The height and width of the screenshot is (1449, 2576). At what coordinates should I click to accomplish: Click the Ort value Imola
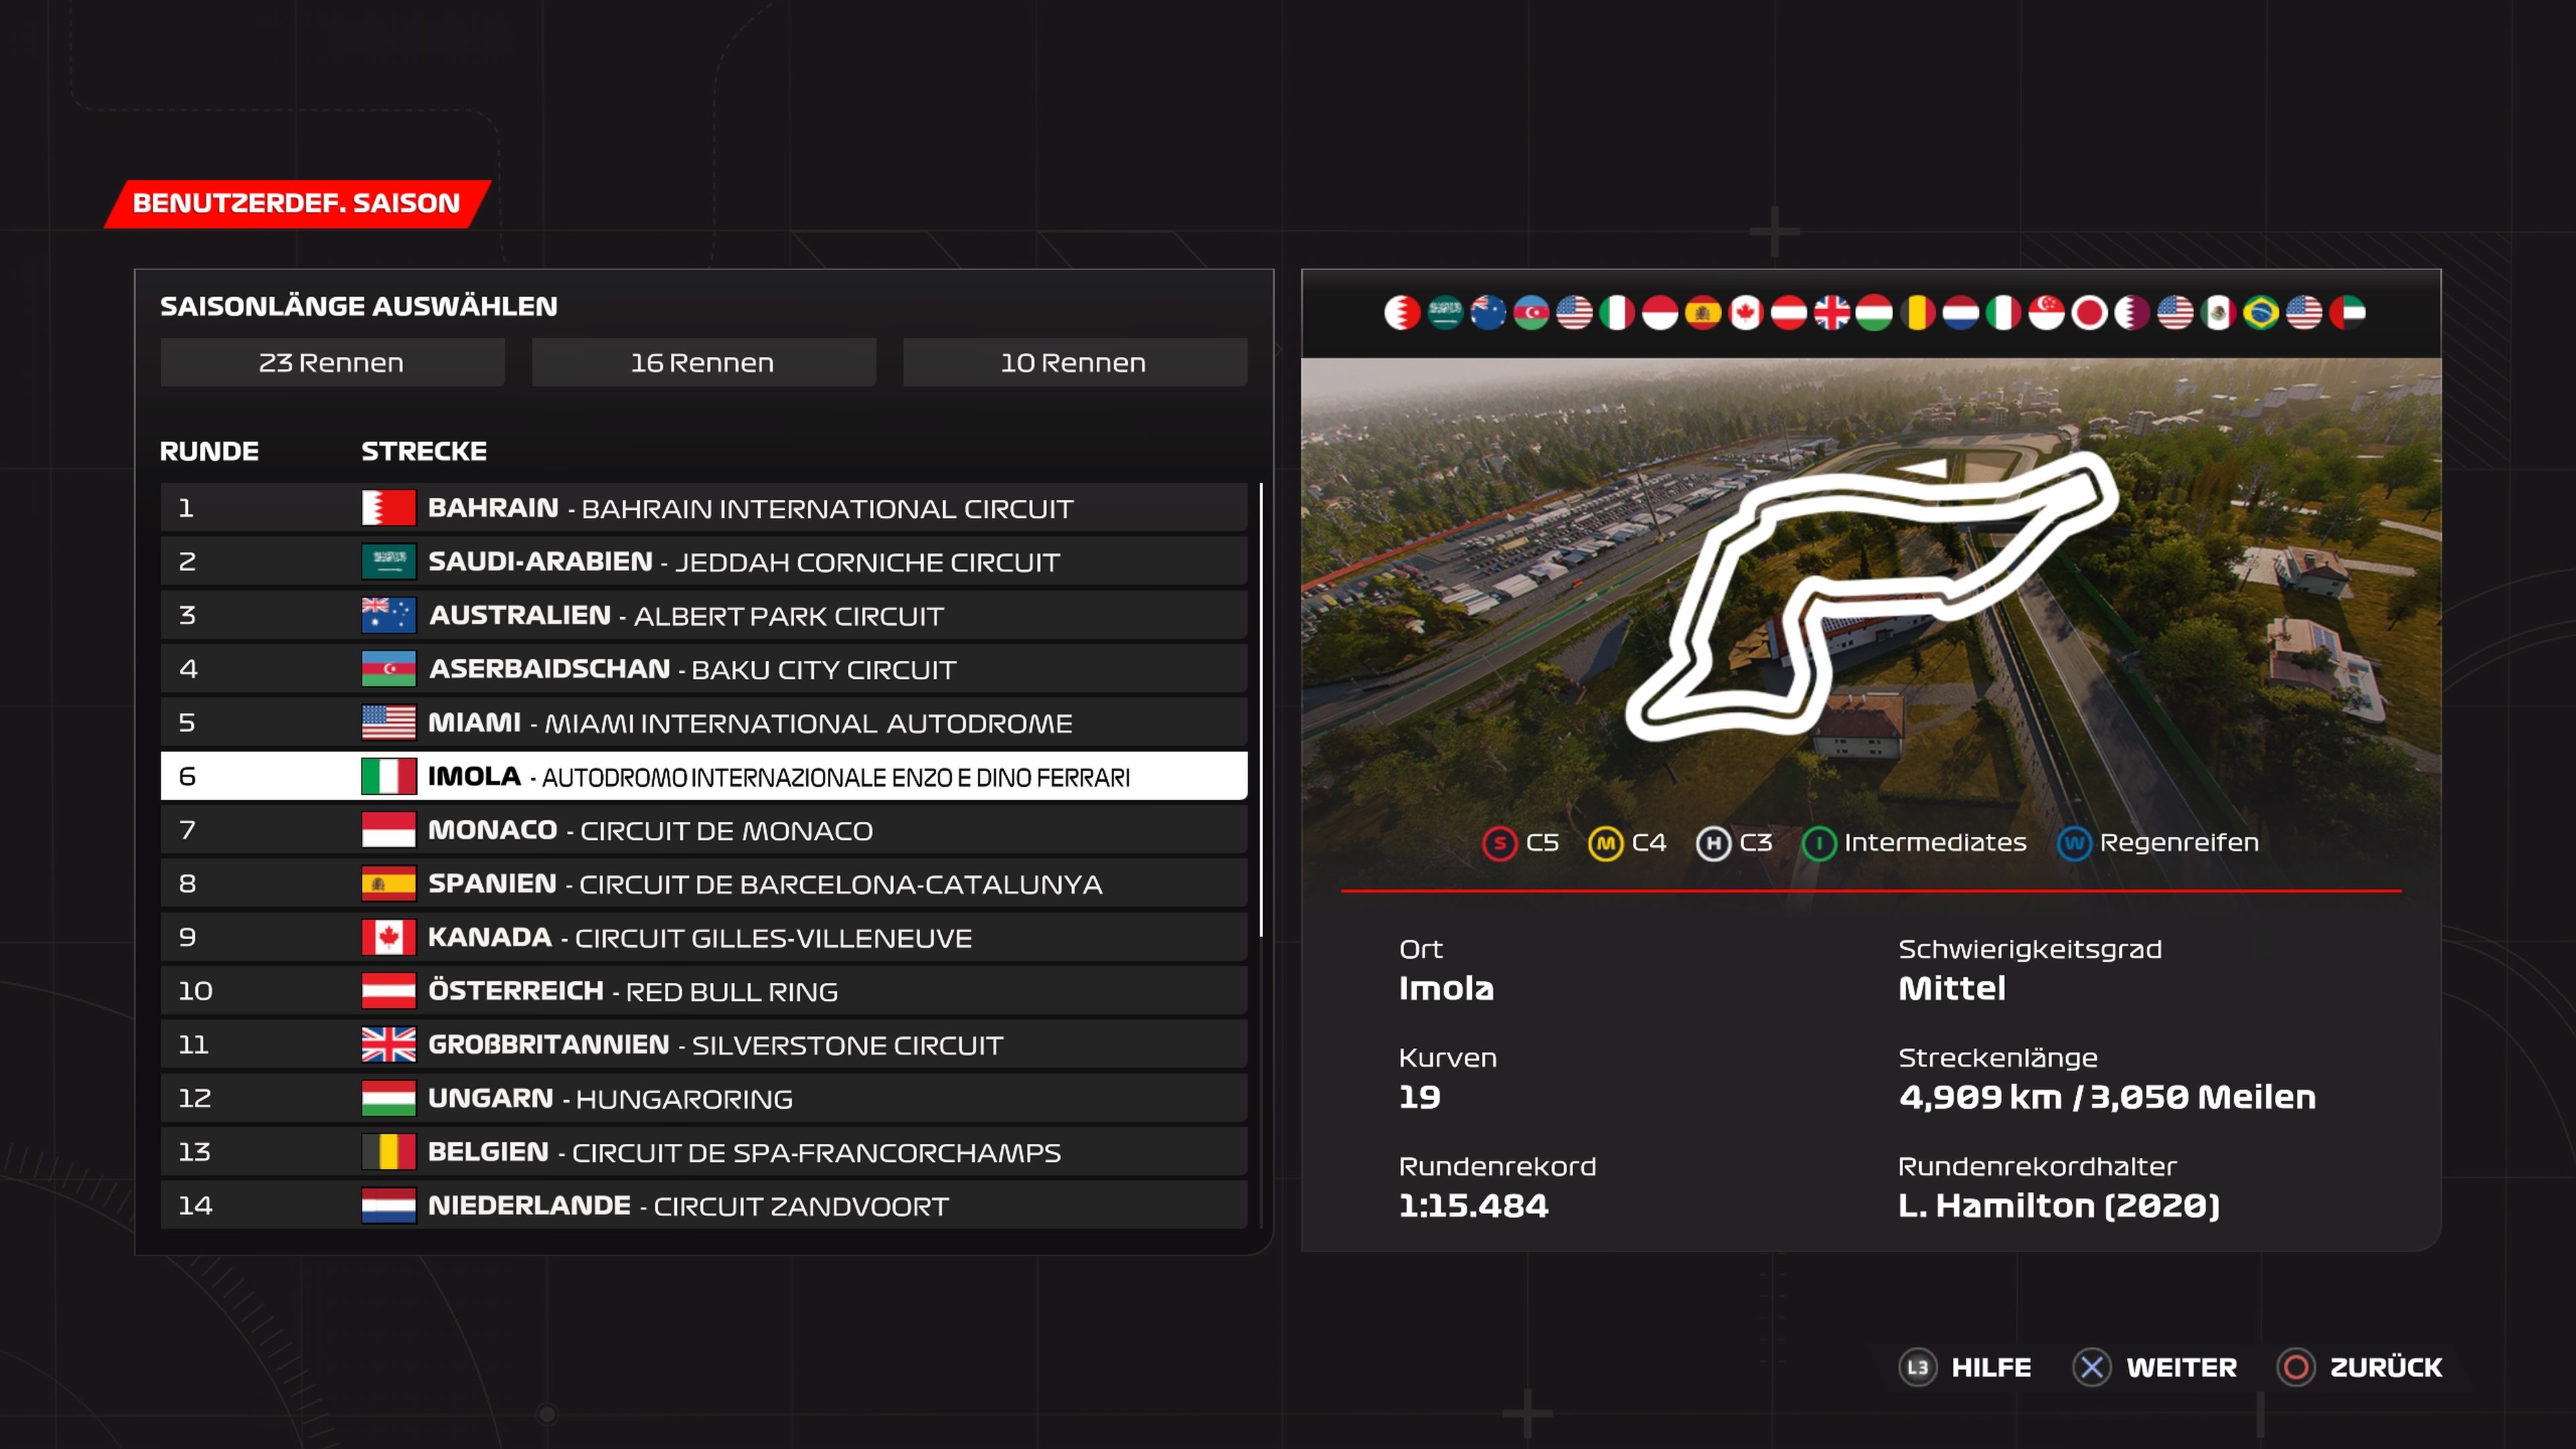click(x=1446, y=988)
